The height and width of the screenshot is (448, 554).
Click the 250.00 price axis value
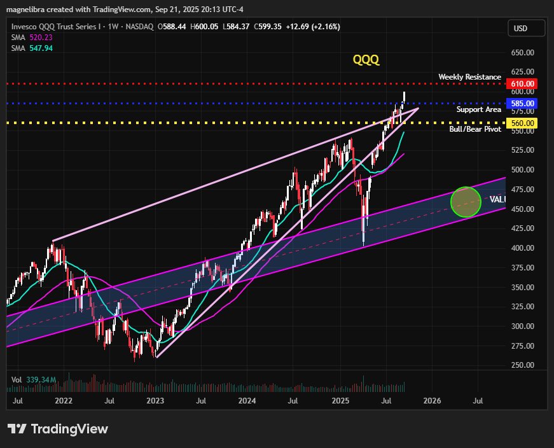pyautogui.click(x=523, y=365)
